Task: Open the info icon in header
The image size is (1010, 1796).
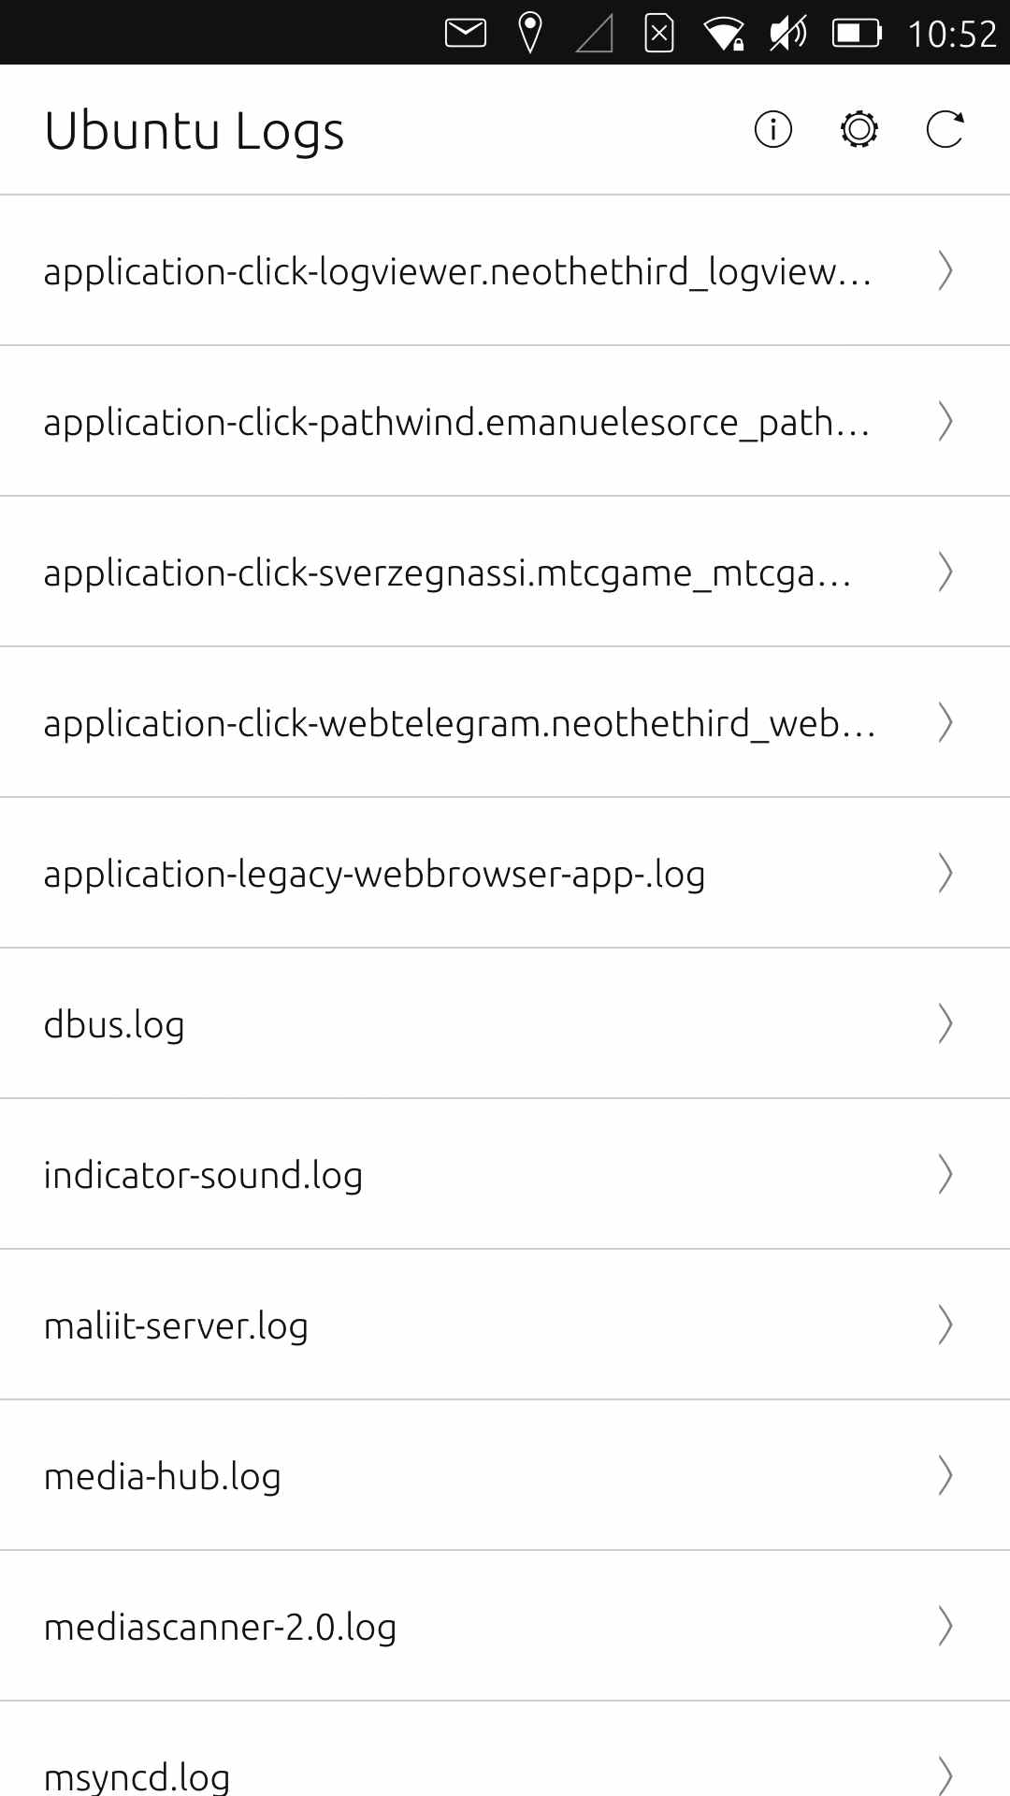Action: point(772,129)
